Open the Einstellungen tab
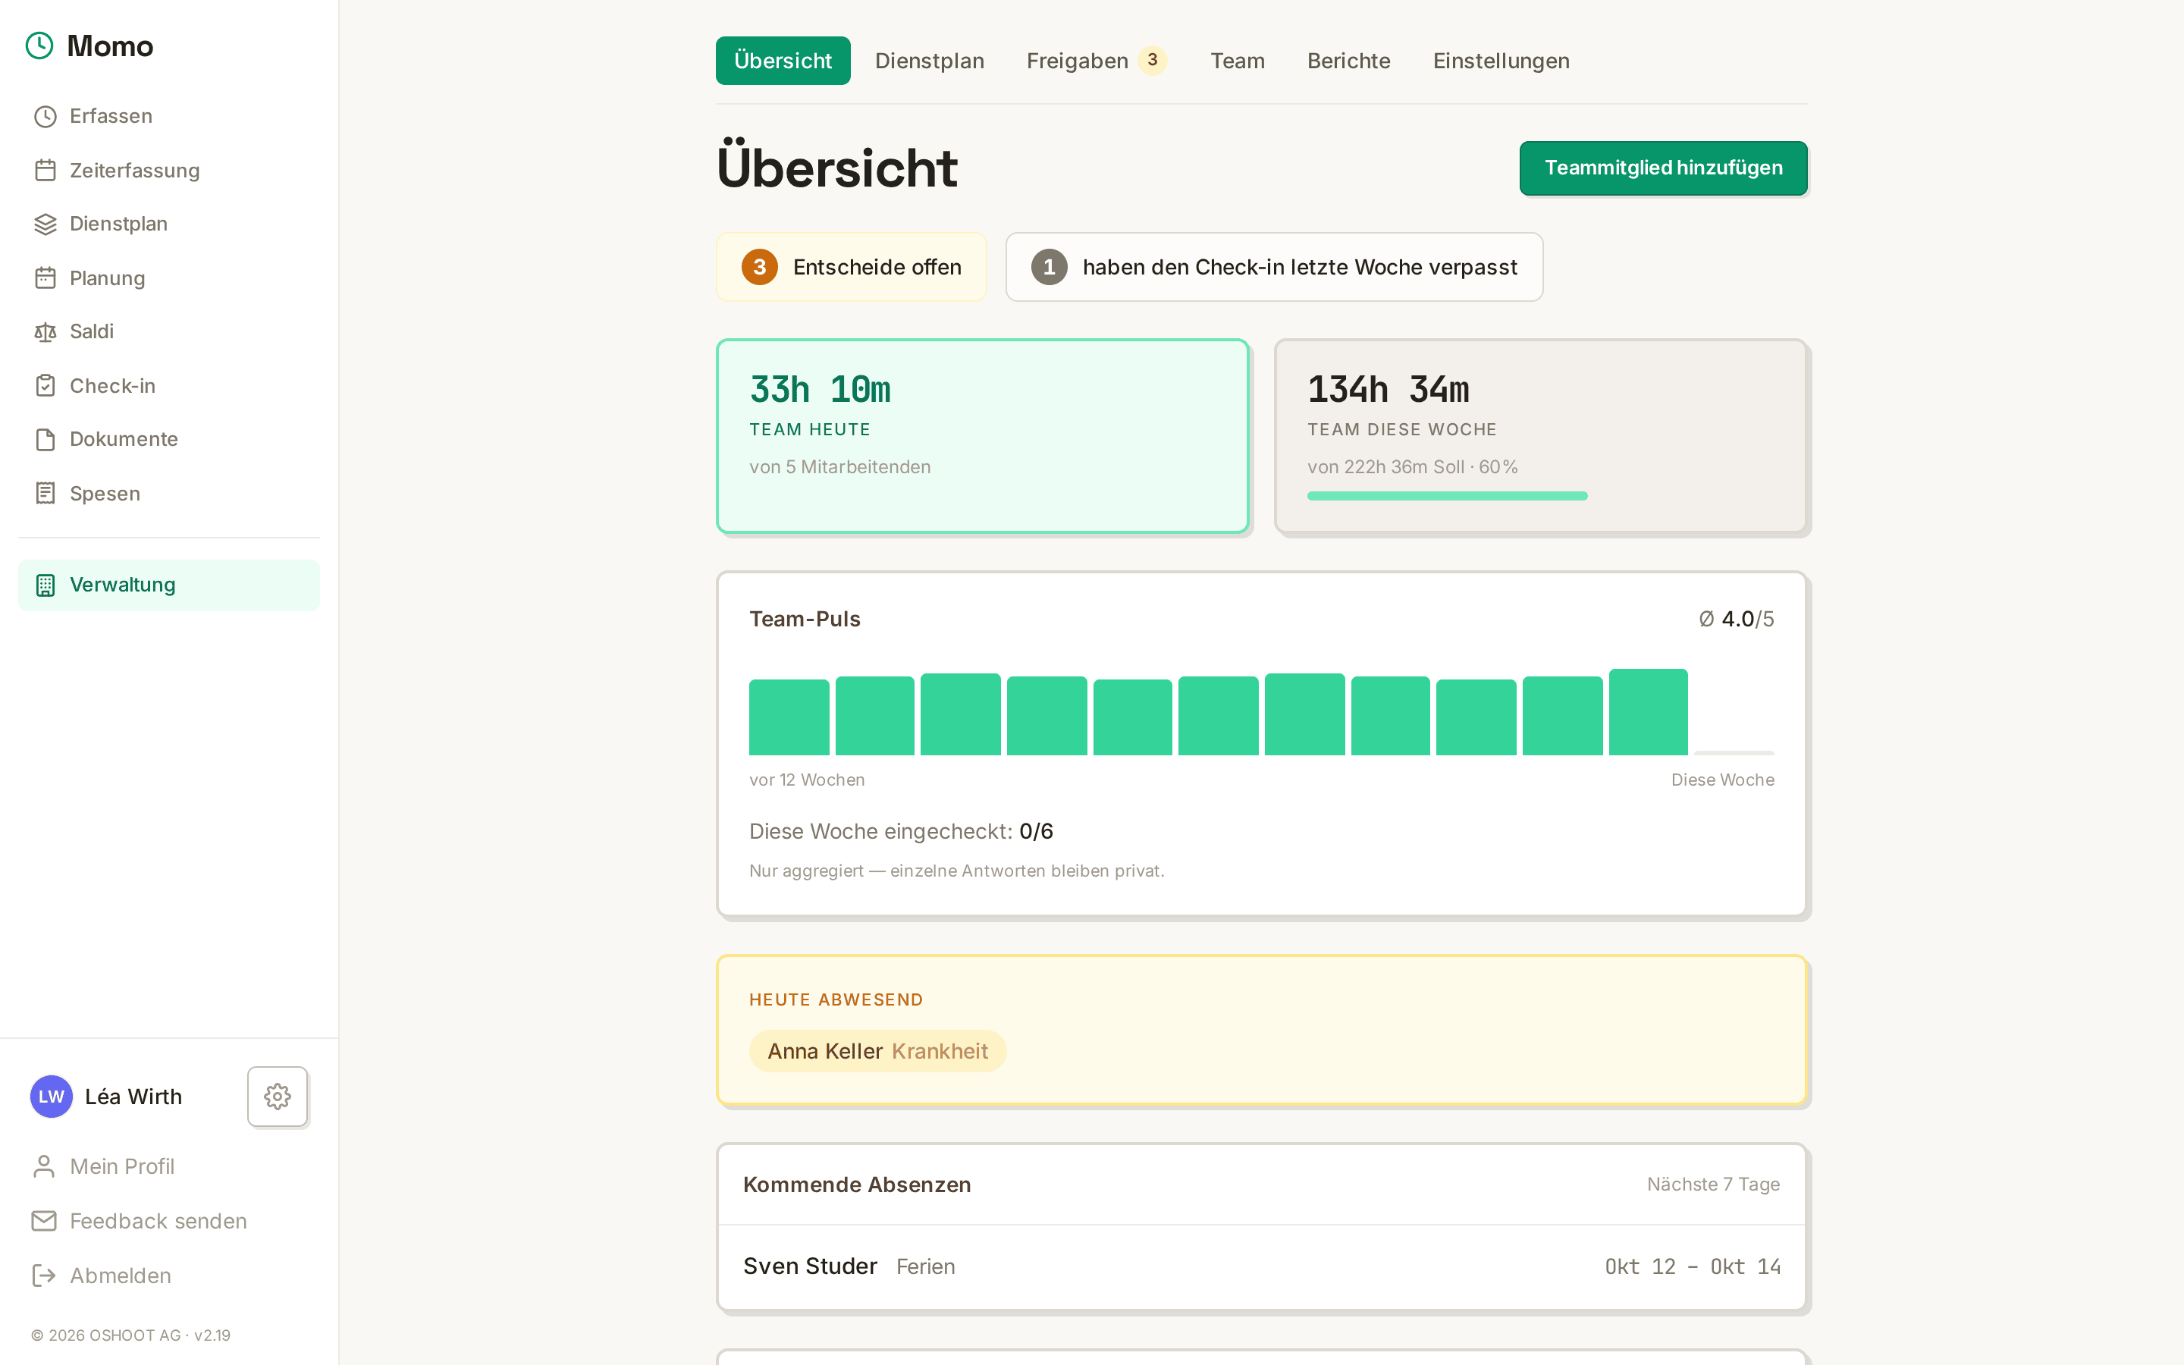2184x1365 pixels. tap(1501, 61)
